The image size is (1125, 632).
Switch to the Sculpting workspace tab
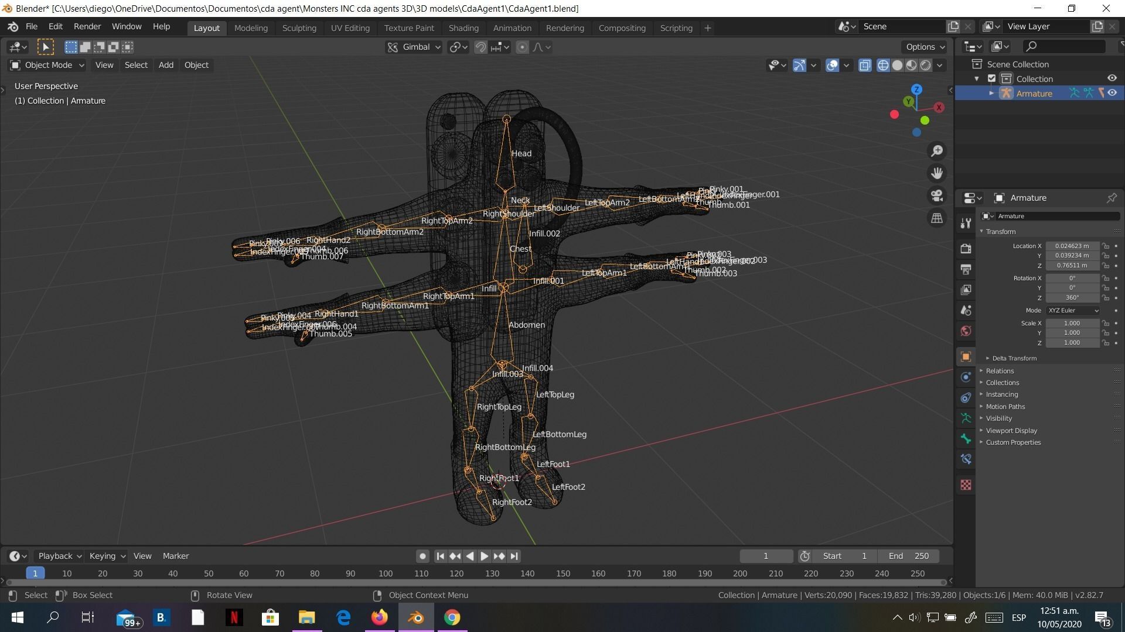(299, 28)
